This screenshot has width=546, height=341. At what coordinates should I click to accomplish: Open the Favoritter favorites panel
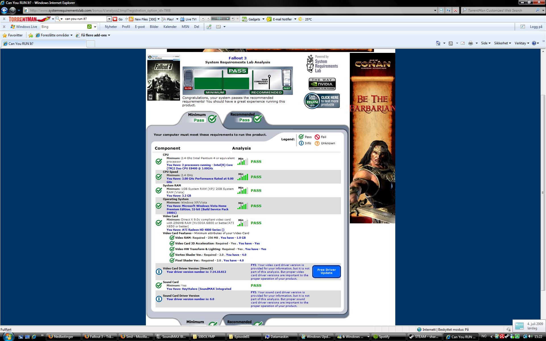point(13,35)
